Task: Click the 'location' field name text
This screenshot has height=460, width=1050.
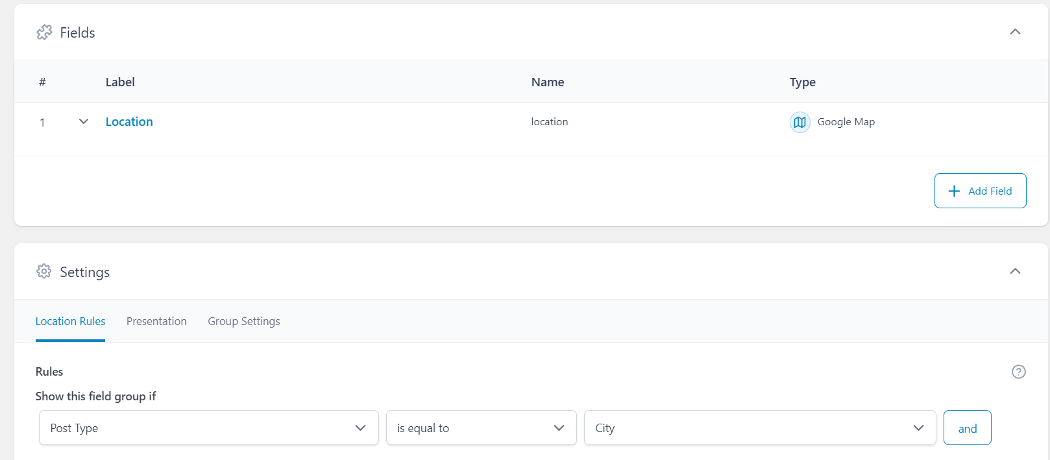Action: [549, 122]
